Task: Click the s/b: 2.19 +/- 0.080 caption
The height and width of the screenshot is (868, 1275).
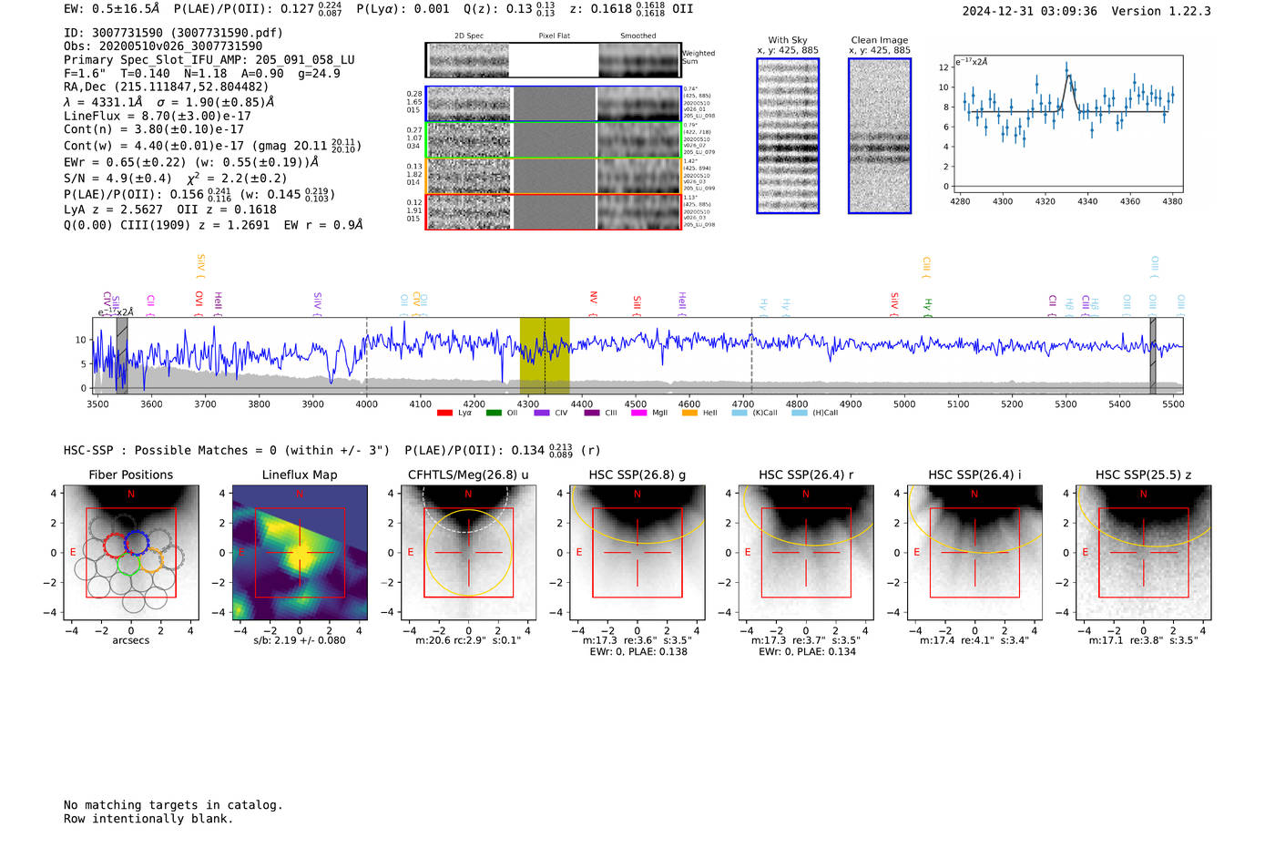Action: pyautogui.click(x=300, y=640)
